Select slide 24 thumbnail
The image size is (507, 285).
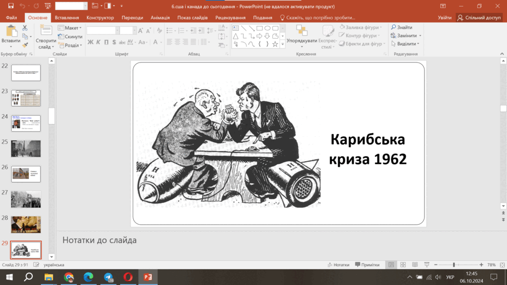tap(26, 123)
